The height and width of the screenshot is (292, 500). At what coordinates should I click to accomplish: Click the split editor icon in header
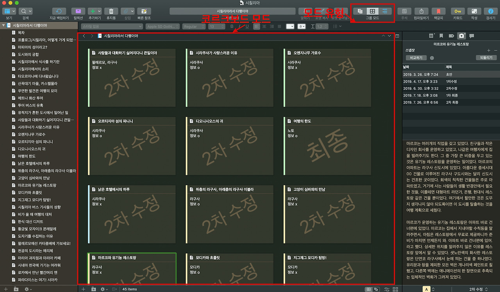point(397,36)
